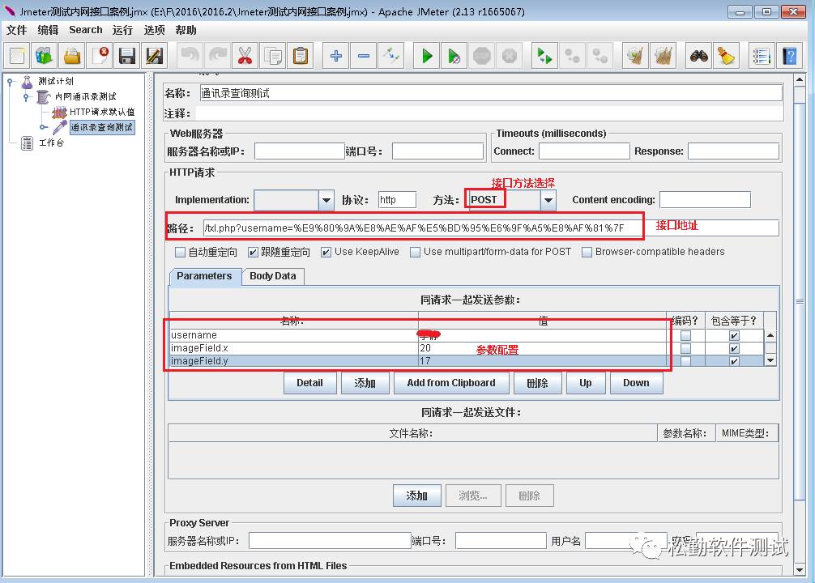The height and width of the screenshot is (583, 815).
Task: Click the Save As icon
Action: coord(155,56)
